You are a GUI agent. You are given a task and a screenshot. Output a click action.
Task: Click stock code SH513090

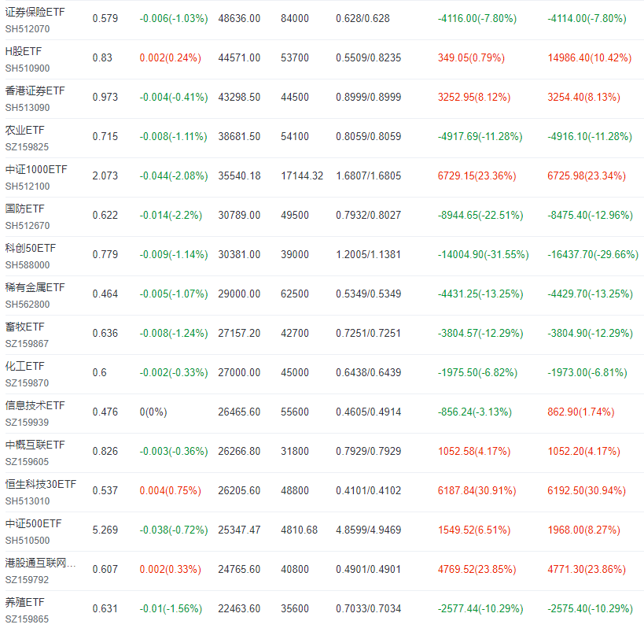(28, 108)
